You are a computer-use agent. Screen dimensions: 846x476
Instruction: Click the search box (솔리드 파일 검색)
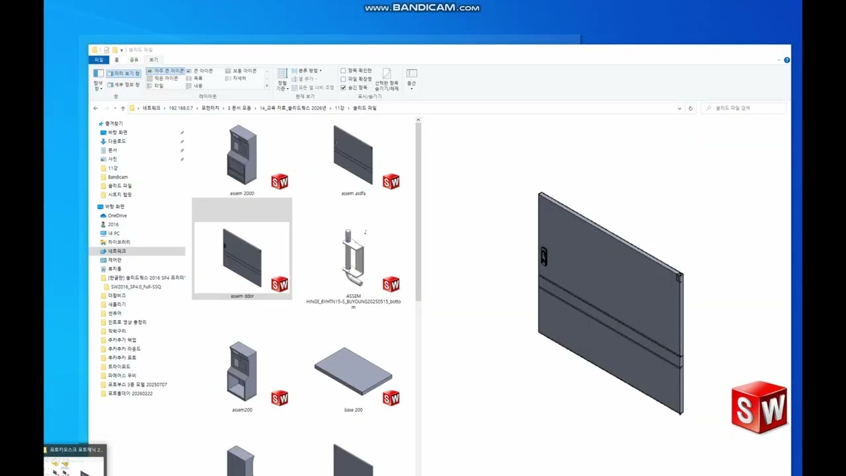744,108
